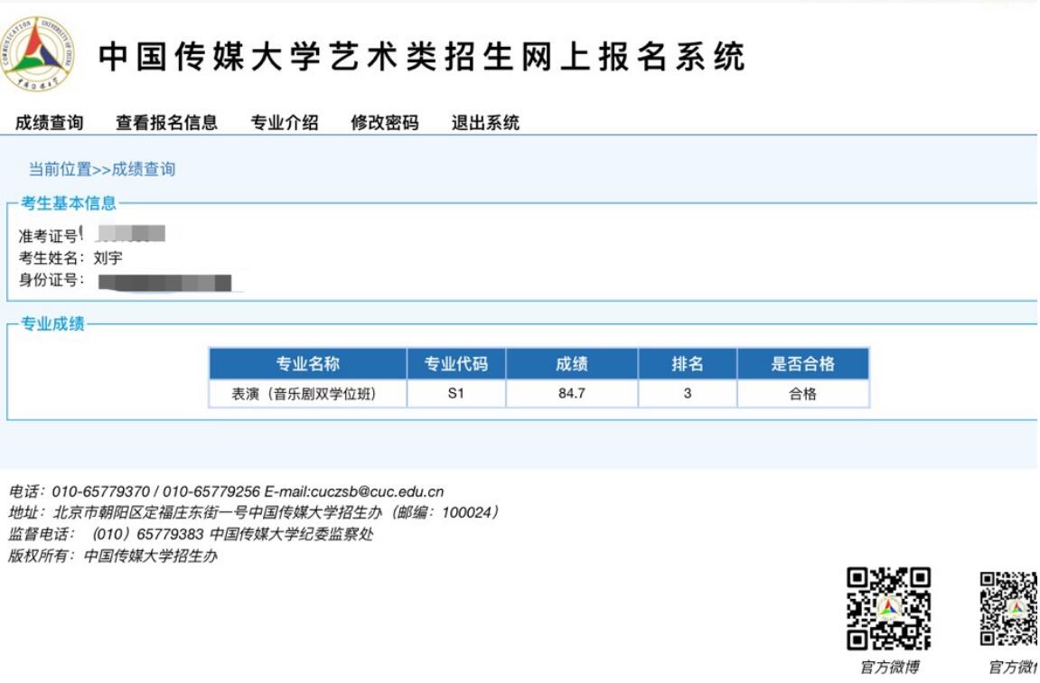Open 查看报名信息 in the navigation bar

166,124
